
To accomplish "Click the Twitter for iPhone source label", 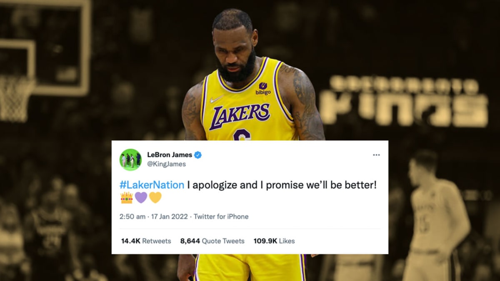I will click(221, 216).
